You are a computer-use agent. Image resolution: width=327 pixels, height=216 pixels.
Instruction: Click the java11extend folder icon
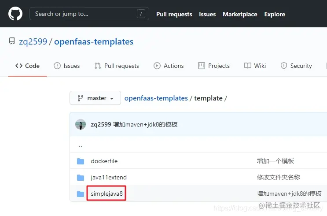pos(81,177)
